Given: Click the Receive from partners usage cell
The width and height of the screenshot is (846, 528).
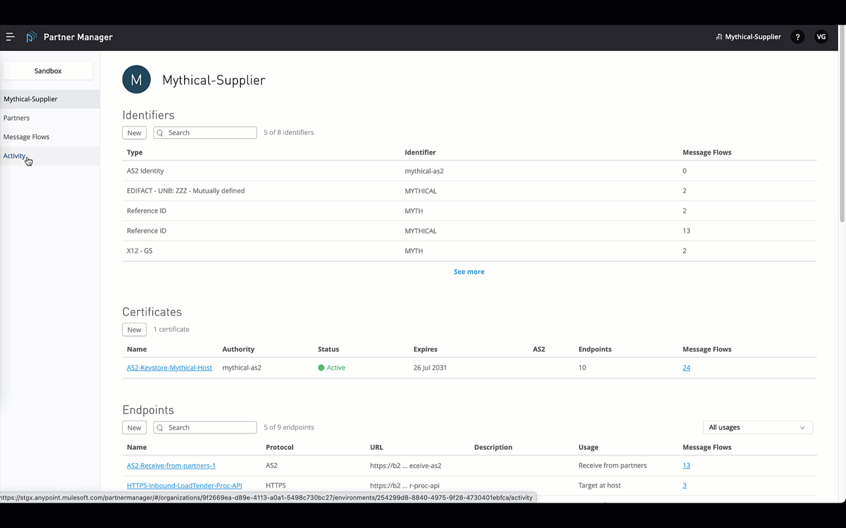Looking at the screenshot, I should (612, 465).
